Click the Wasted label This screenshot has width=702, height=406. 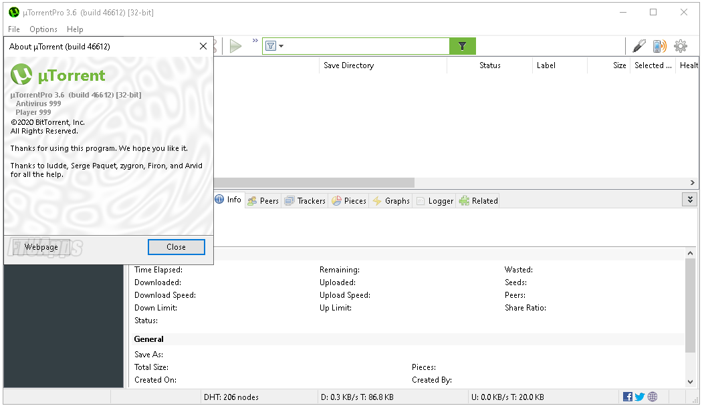click(518, 270)
